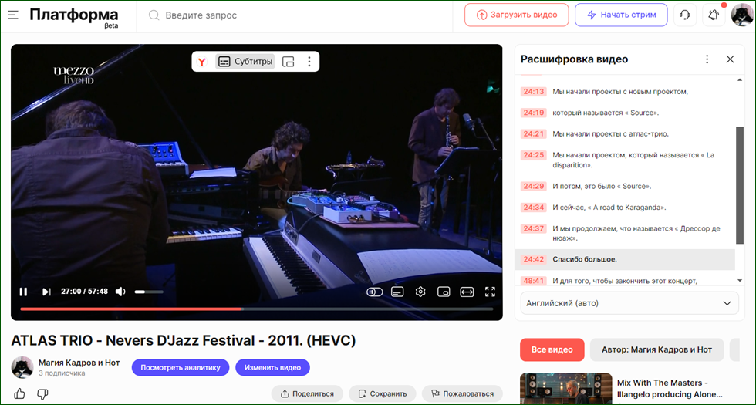Screen dimensions: 756x405
Task: Click transcript scrollbar up arrow
Action: (x=740, y=80)
